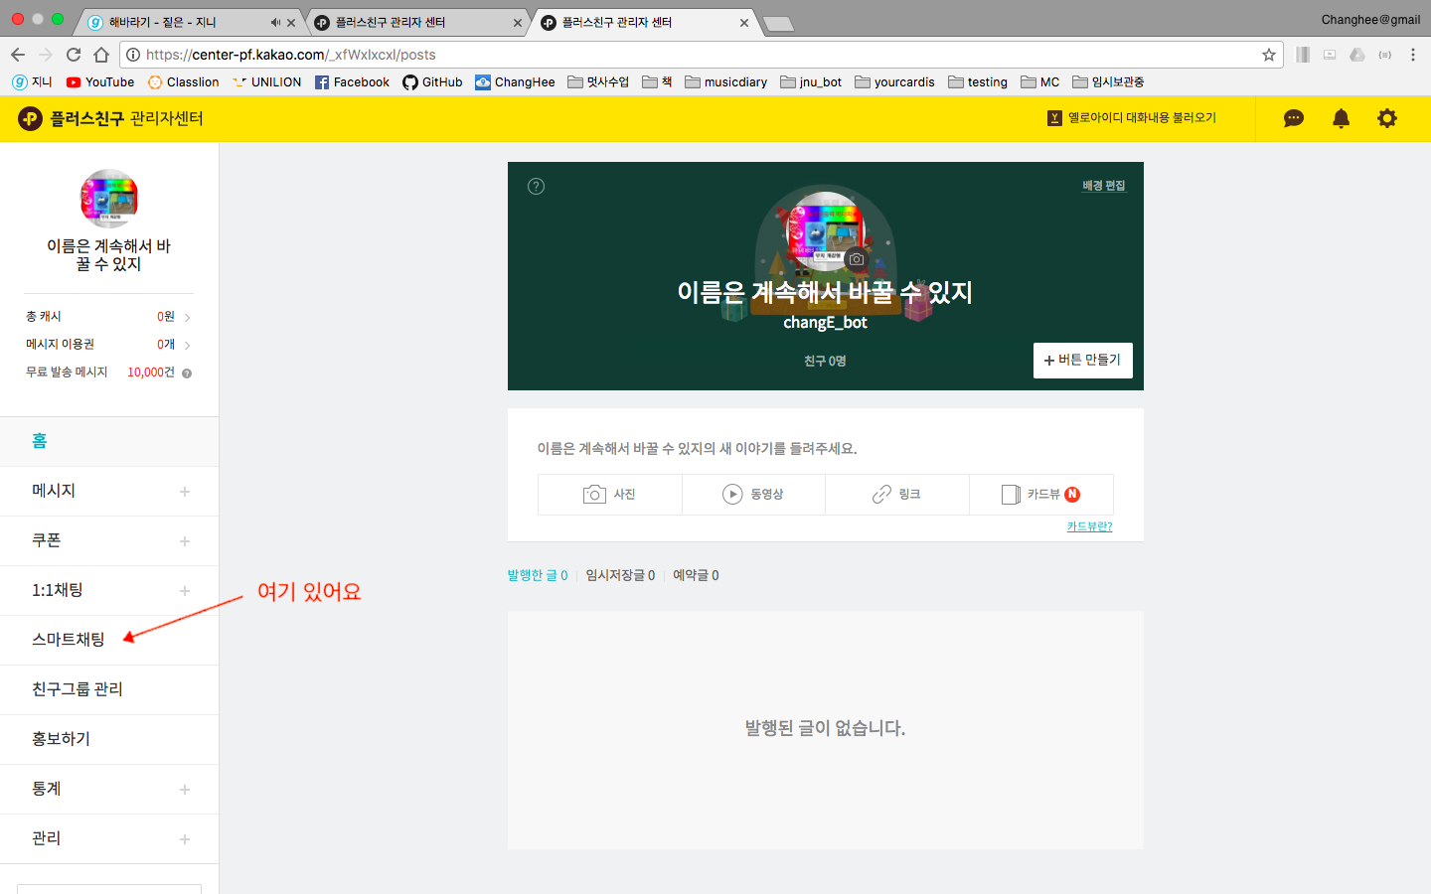Open the GitHub bookmark

point(432,82)
